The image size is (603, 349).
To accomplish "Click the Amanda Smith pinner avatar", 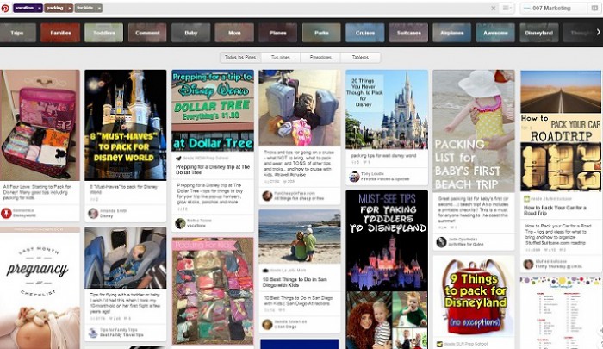I will point(93,213).
